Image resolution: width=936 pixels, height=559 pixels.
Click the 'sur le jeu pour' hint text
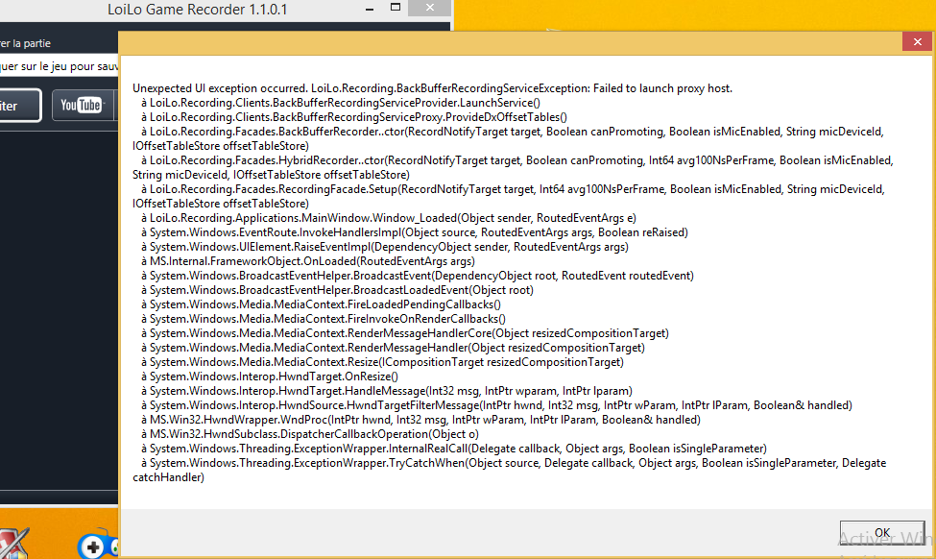58,66
